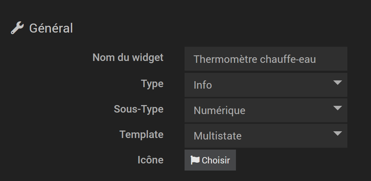The width and height of the screenshot is (371, 181).
Task: Click empty area of Sous-Type select box
Action: 289,110
